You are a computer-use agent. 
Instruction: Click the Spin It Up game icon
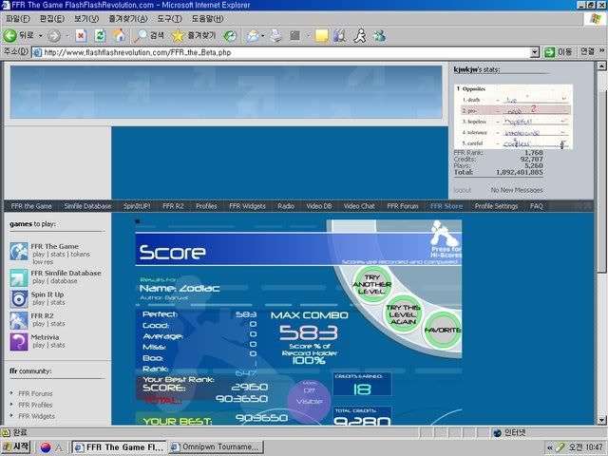tap(19, 297)
